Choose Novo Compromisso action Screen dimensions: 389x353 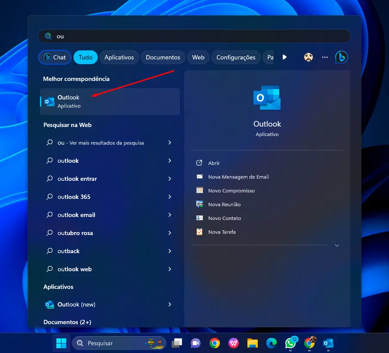231,191
